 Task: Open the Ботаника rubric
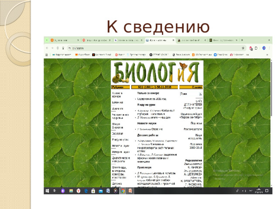point(118,103)
